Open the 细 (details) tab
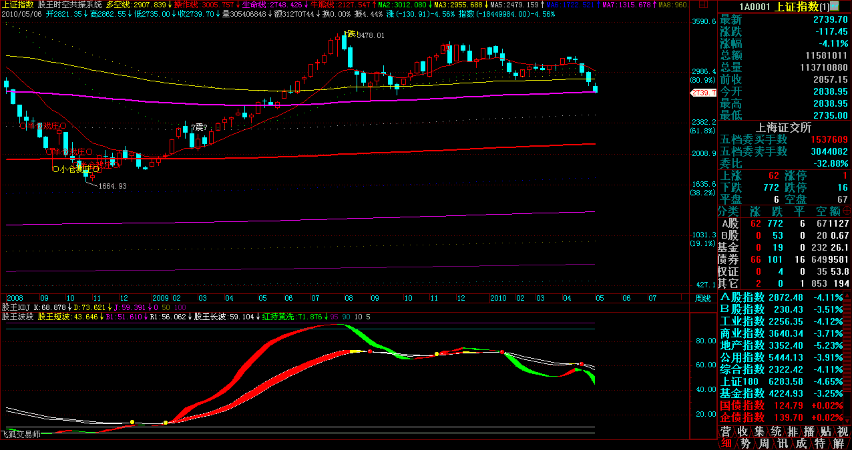Viewport: 852px width, 450px height. pos(726,443)
